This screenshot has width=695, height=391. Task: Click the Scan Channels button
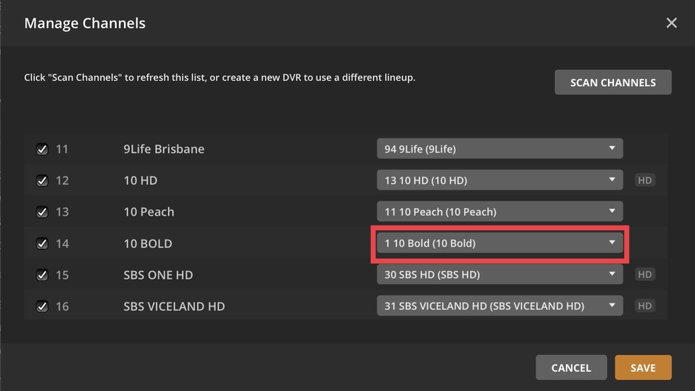coord(613,82)
